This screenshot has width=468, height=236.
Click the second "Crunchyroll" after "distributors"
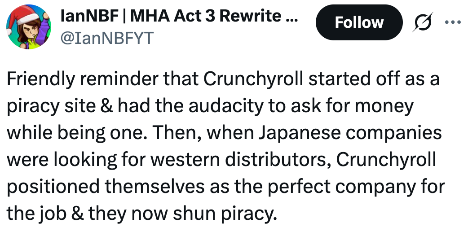(387, 160)
